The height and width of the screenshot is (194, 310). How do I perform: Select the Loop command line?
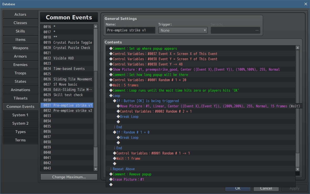click(x=200, y=96)
